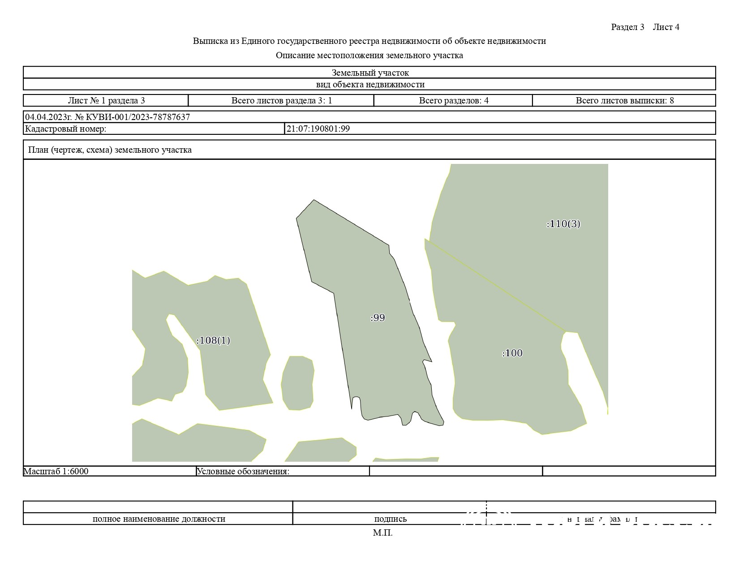The width and height of the screenshot is (739, 571).
Task: Click the parcel label :99 on the plan
Action: point(378,318)
